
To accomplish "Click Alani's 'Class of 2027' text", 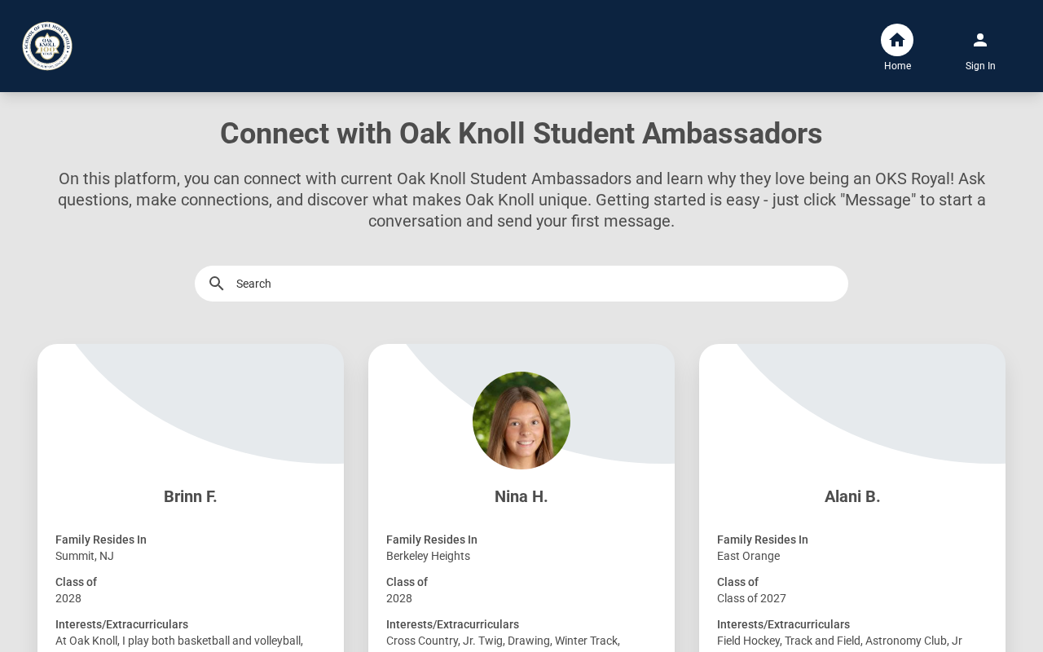I will [x=751, y=598].
